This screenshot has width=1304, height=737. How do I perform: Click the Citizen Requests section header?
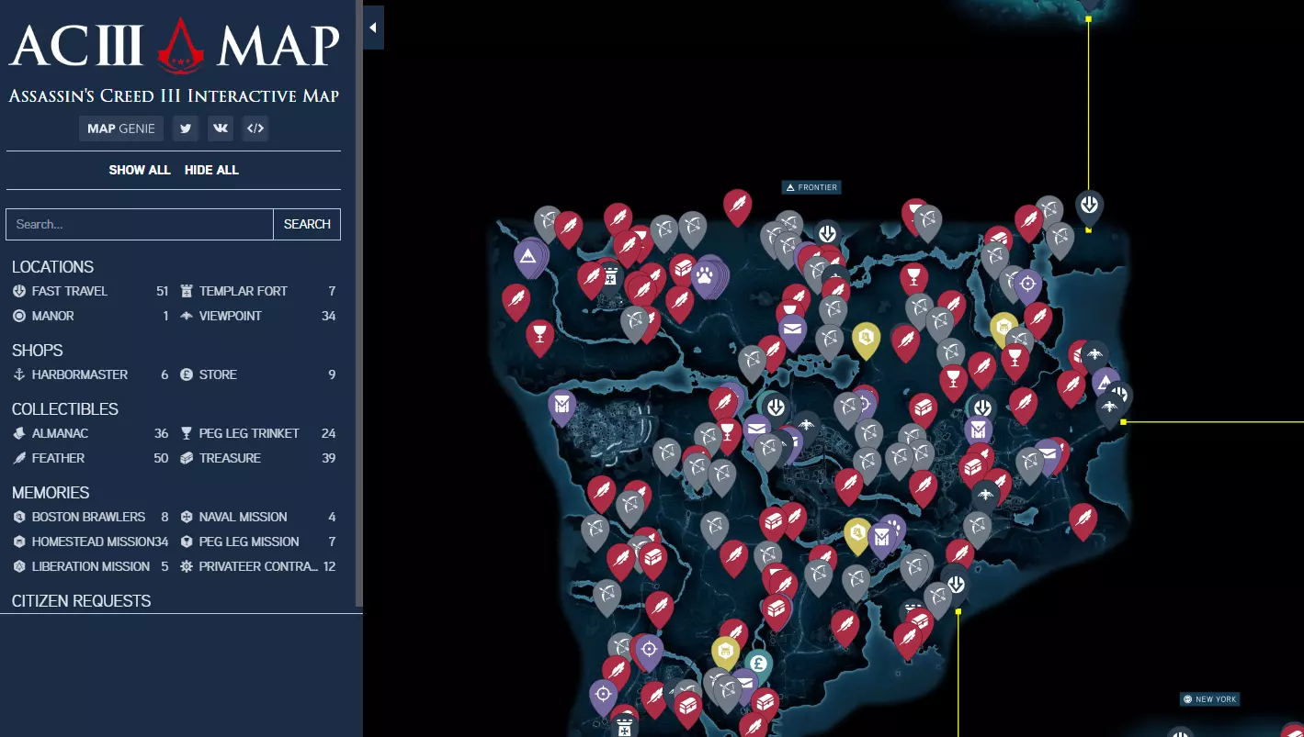81,601
